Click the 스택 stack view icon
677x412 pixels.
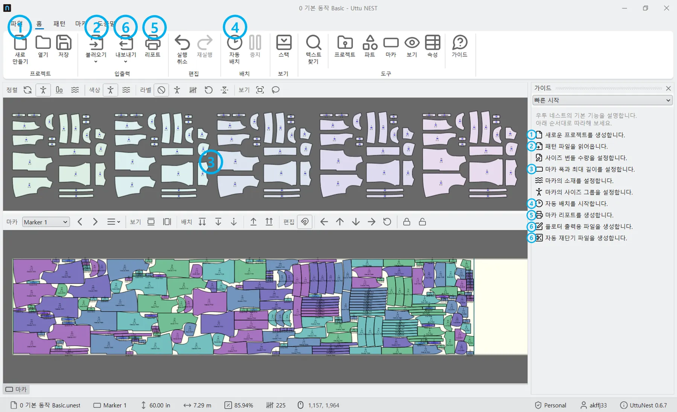click(x=283, y=43)
